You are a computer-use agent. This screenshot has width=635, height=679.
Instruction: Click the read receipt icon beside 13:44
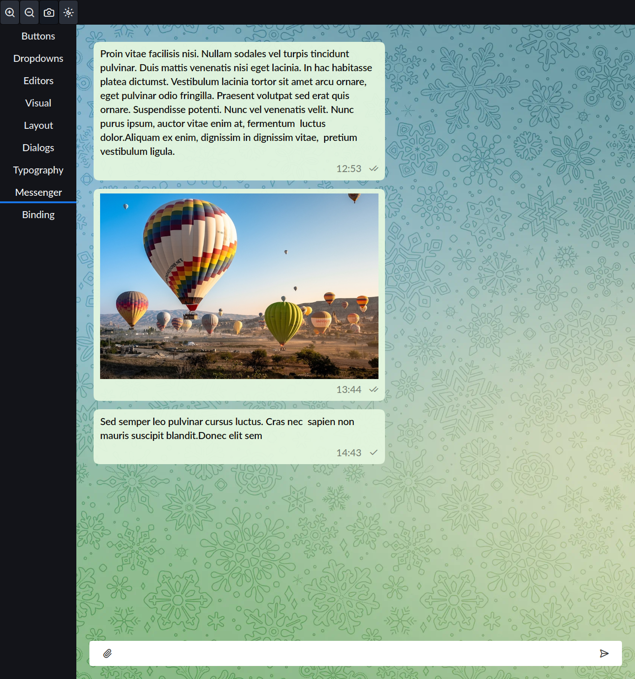click(374, 389)
